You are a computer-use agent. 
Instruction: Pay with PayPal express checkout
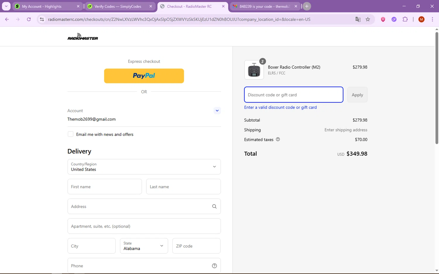pyautogui.click(x=144, y=76)
